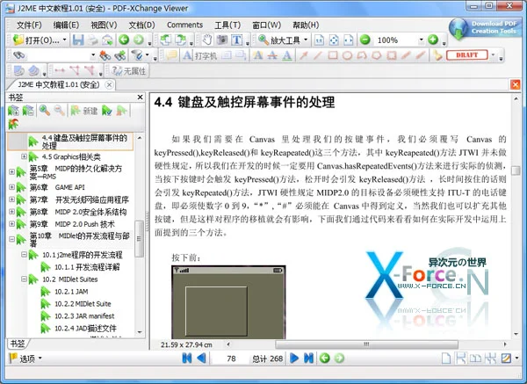Go to previous view with green back arrow in top toolbar
The width and height of the screenshot is (527, 384).
pyautogui.click(x=124, y=40)
